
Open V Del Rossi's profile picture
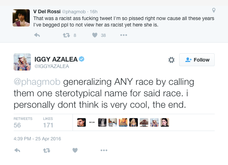pyautogui.click(x=21, y=17)
